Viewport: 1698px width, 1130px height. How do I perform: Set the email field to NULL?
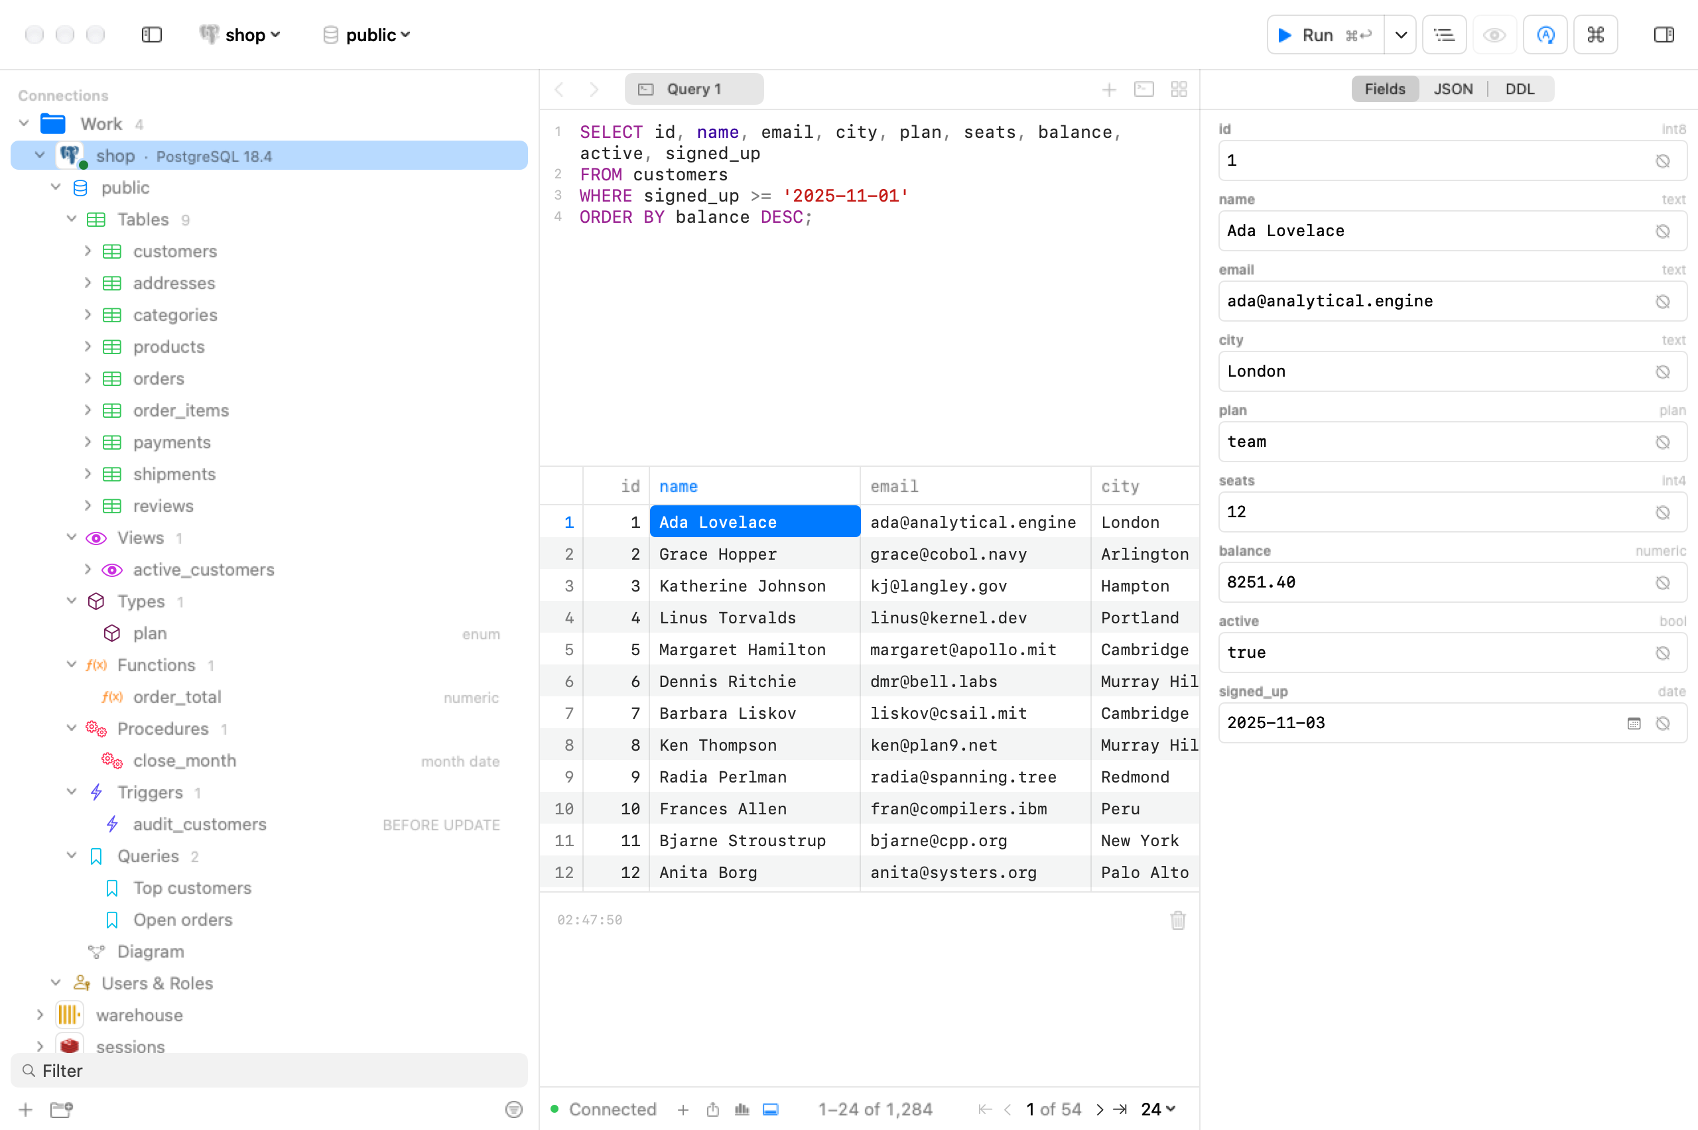[1662, 301]
